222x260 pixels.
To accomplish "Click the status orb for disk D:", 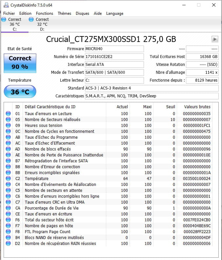I will click(31, 19).
